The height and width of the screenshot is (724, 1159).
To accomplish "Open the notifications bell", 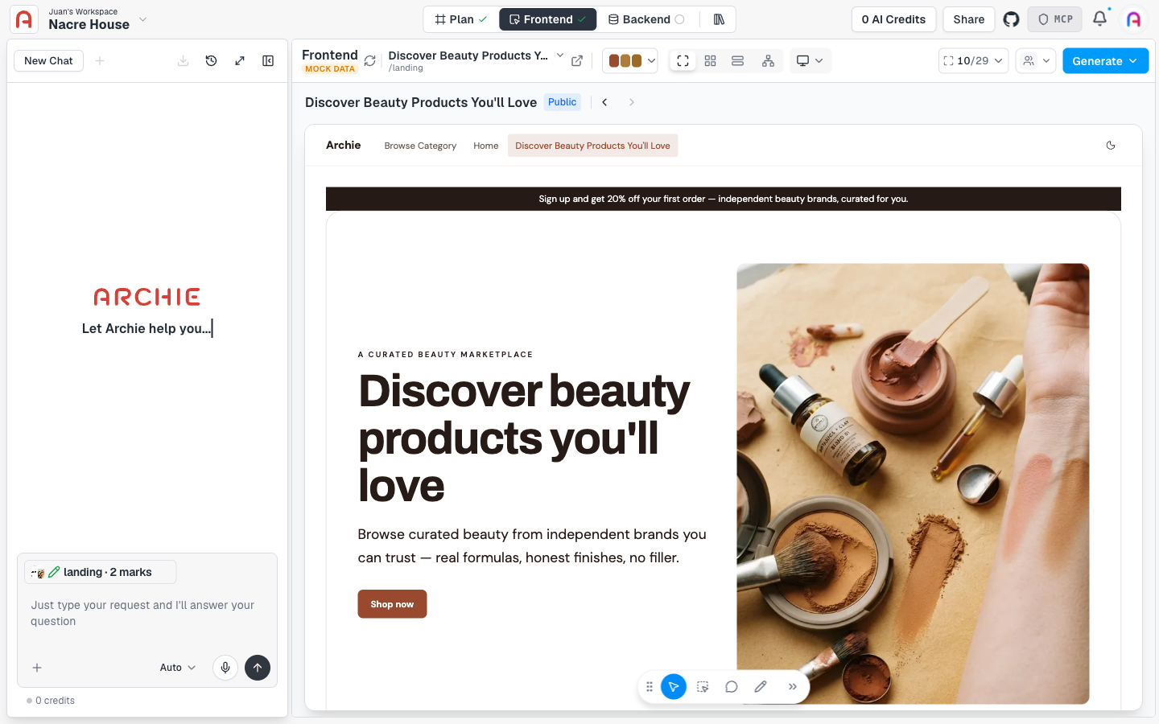I will [1099, 19].
